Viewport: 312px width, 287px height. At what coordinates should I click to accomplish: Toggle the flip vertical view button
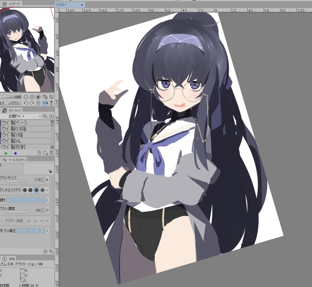tap(51, 103)
